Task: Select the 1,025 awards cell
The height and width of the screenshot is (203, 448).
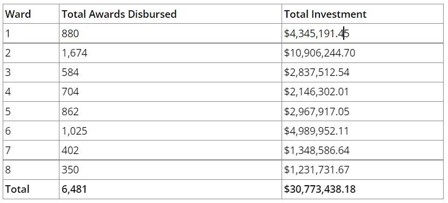Action: click(170, 131)
